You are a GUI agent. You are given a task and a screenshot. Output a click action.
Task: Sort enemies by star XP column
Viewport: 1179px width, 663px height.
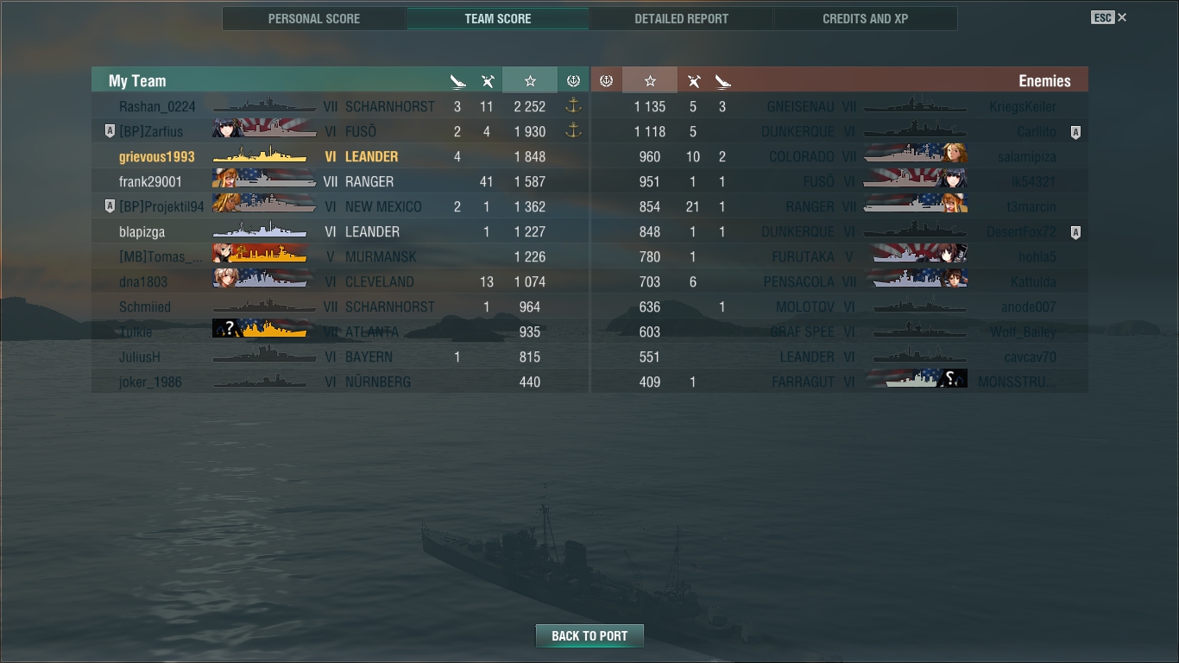(650, 80)
